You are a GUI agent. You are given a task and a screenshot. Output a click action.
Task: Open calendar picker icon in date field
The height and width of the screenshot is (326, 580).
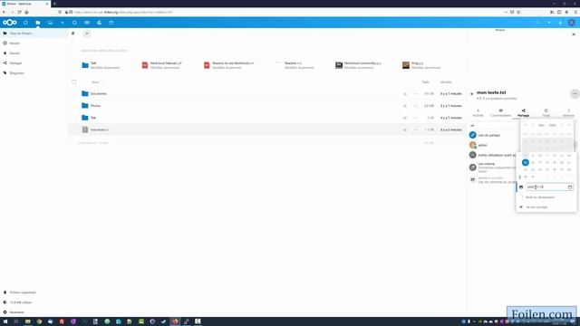click(x=570, y=187)
